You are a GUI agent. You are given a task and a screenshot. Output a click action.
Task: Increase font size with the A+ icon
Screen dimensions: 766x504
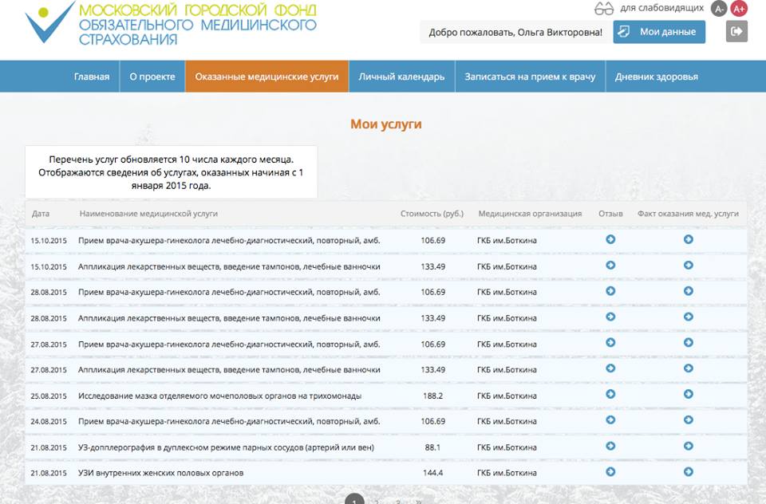[740, 9]
